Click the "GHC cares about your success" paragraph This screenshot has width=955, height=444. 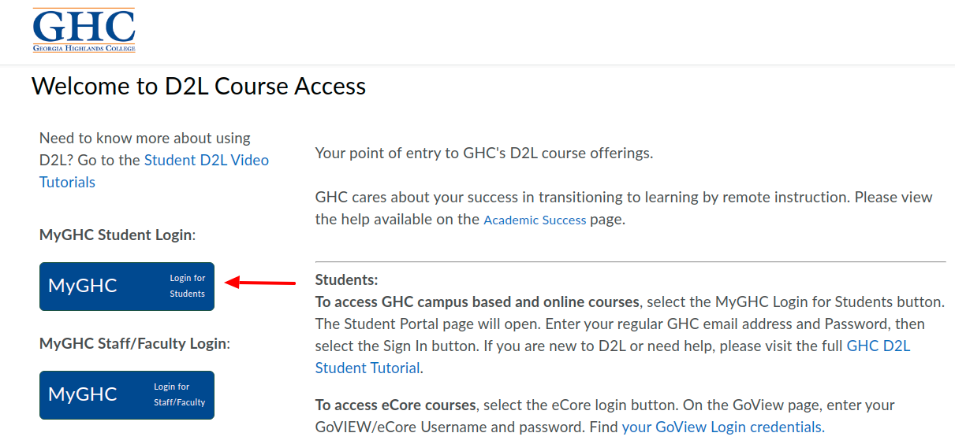(623, 198)
